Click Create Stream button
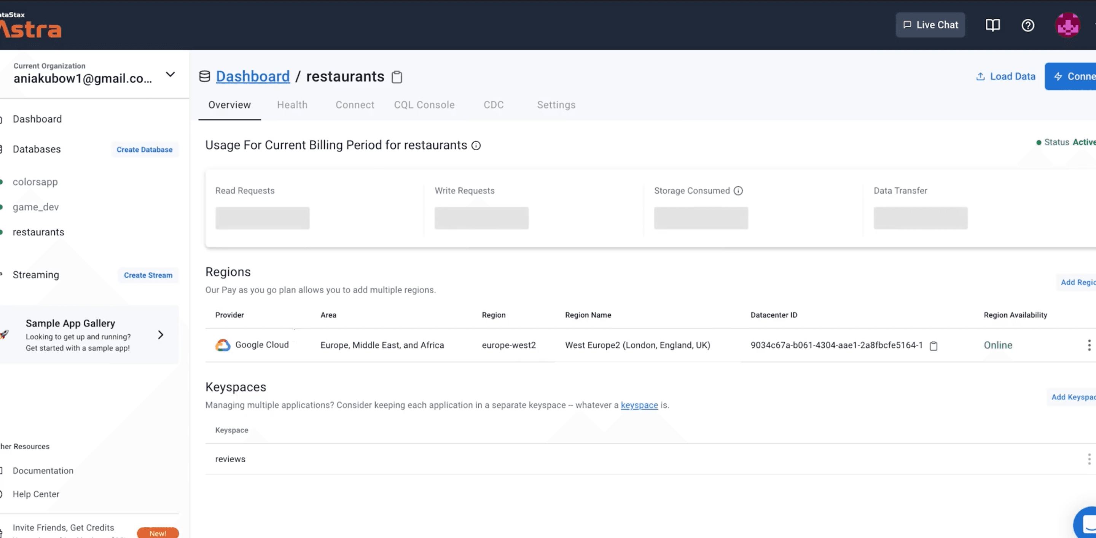The width and height of the screenshot is (1096, 538). click(148, 275)
